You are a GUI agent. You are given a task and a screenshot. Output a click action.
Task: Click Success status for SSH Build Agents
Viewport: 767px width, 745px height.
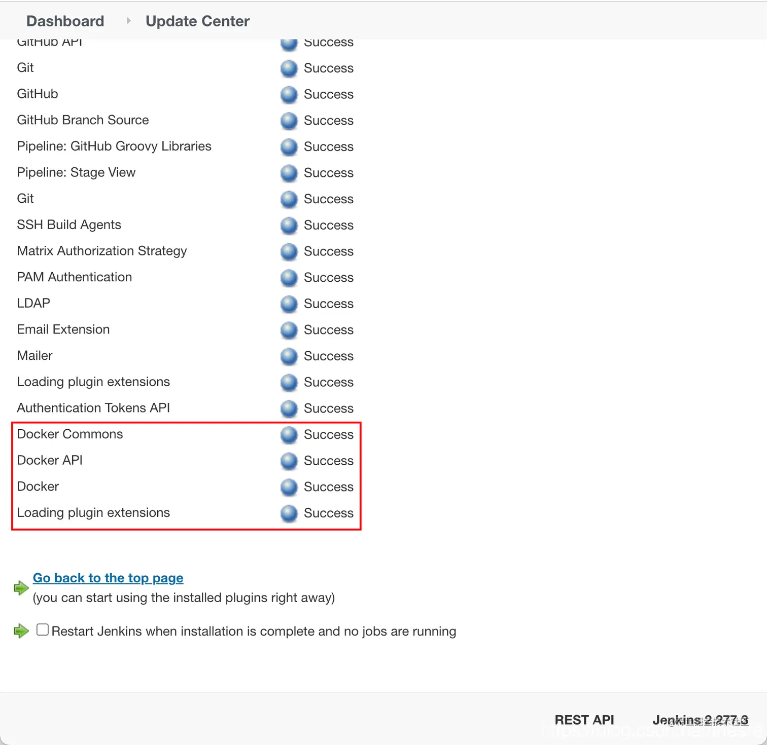pyautogui.click(x=329, y=226)
